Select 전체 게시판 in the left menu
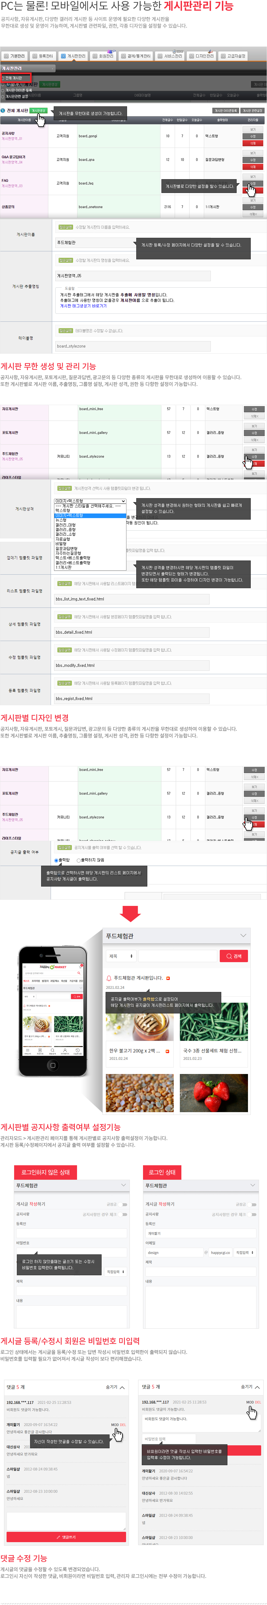This screenshot has height=1605, width=267. click(x=14, y=78)
